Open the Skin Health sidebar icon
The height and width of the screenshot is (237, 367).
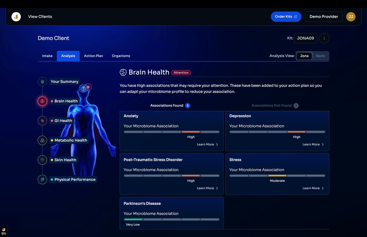(42, 160)
